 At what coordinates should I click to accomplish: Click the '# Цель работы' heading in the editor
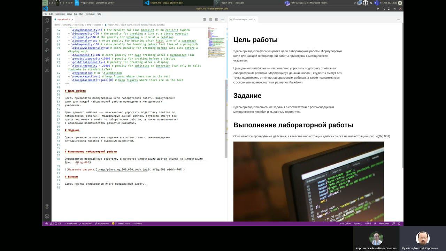[x=75, y=91]
